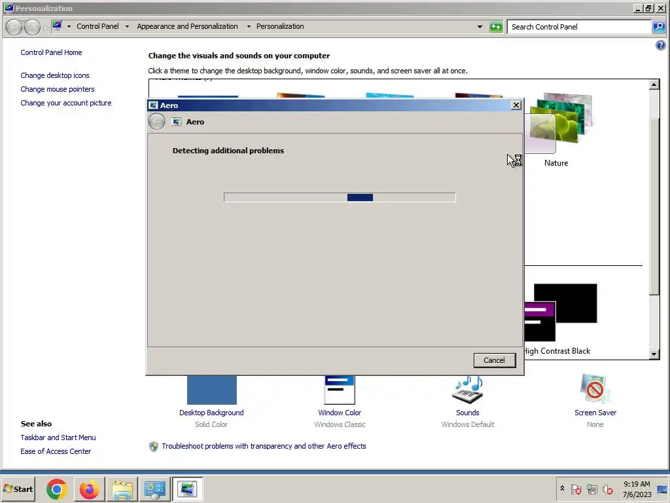Go back in the Aero troubleshooter dialog

(157, 122)
